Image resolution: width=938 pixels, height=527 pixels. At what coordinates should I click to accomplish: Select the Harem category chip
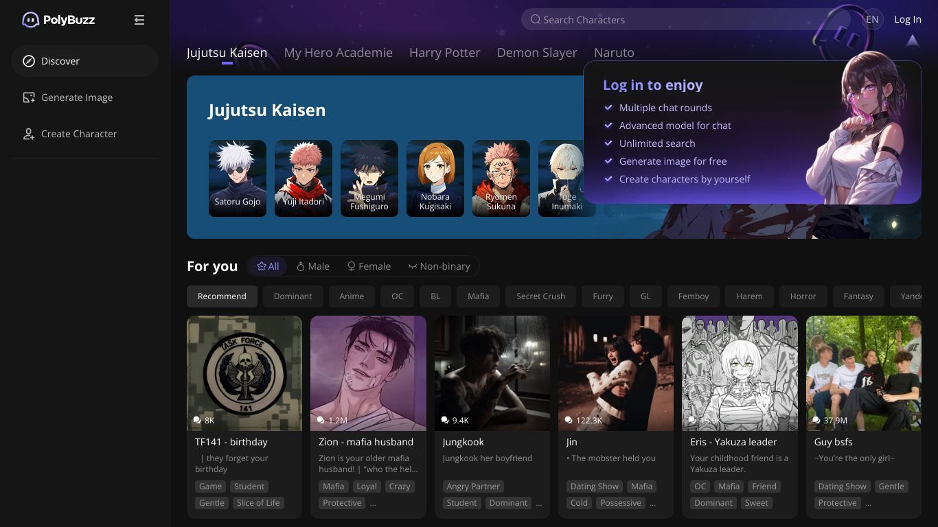pyautogui.click(x=749, y=296)
